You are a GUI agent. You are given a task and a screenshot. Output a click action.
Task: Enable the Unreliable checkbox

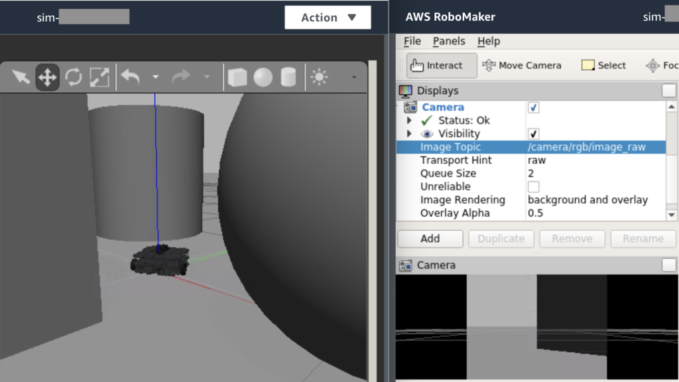[534, 186]
